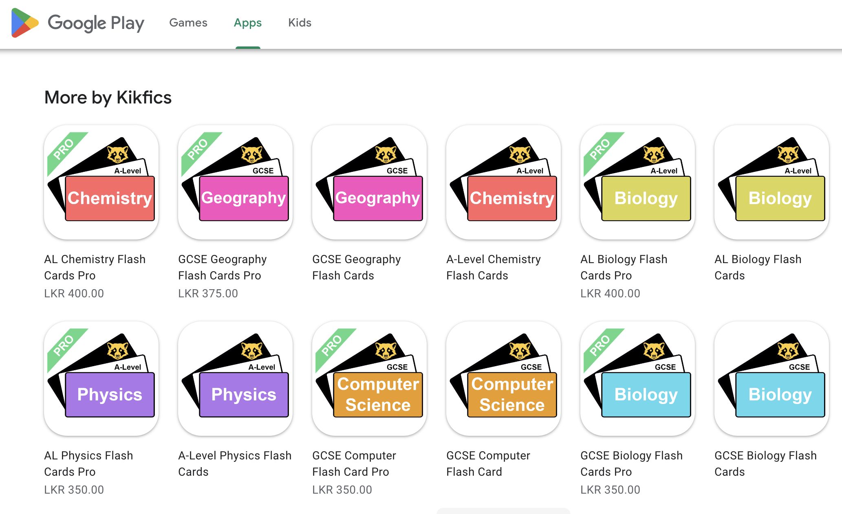Tap AL Biology Pro app icon

637,182
